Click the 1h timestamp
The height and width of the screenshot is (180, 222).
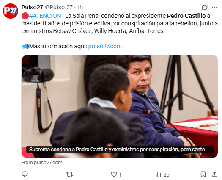[x=80, y=7]
